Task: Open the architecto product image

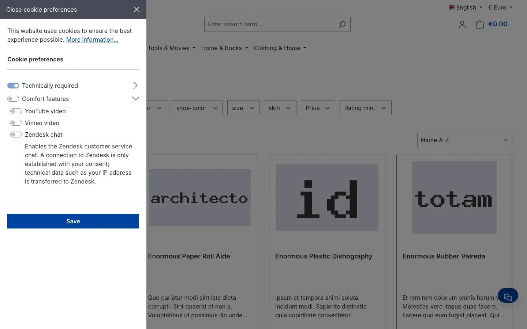Action: coord(199,197)
